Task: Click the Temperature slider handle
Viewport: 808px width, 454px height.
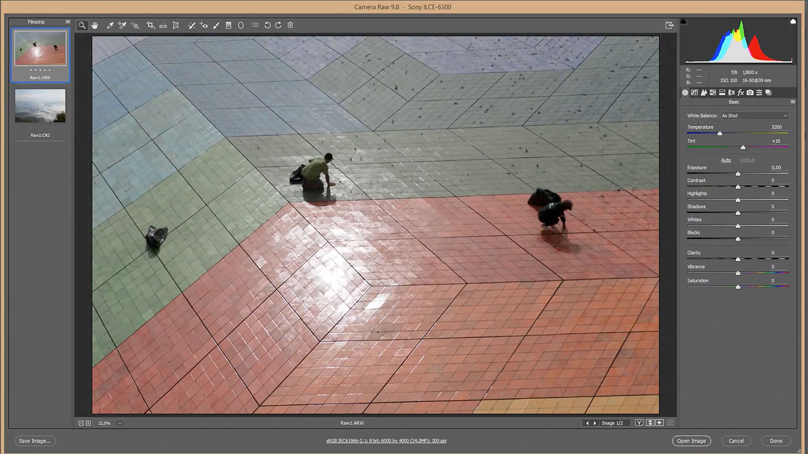Action: pyautogui.click(x=720, y=133)
